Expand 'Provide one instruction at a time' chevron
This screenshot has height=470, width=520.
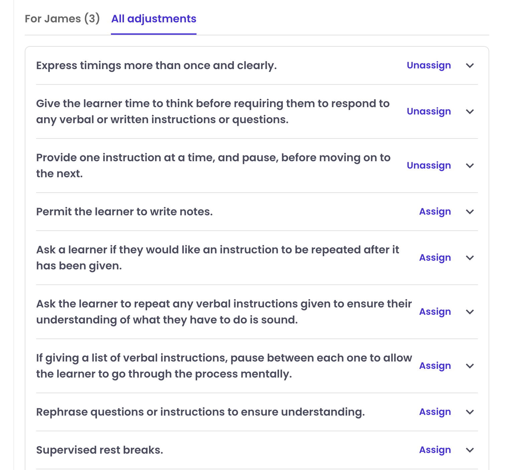coord(470,166)
